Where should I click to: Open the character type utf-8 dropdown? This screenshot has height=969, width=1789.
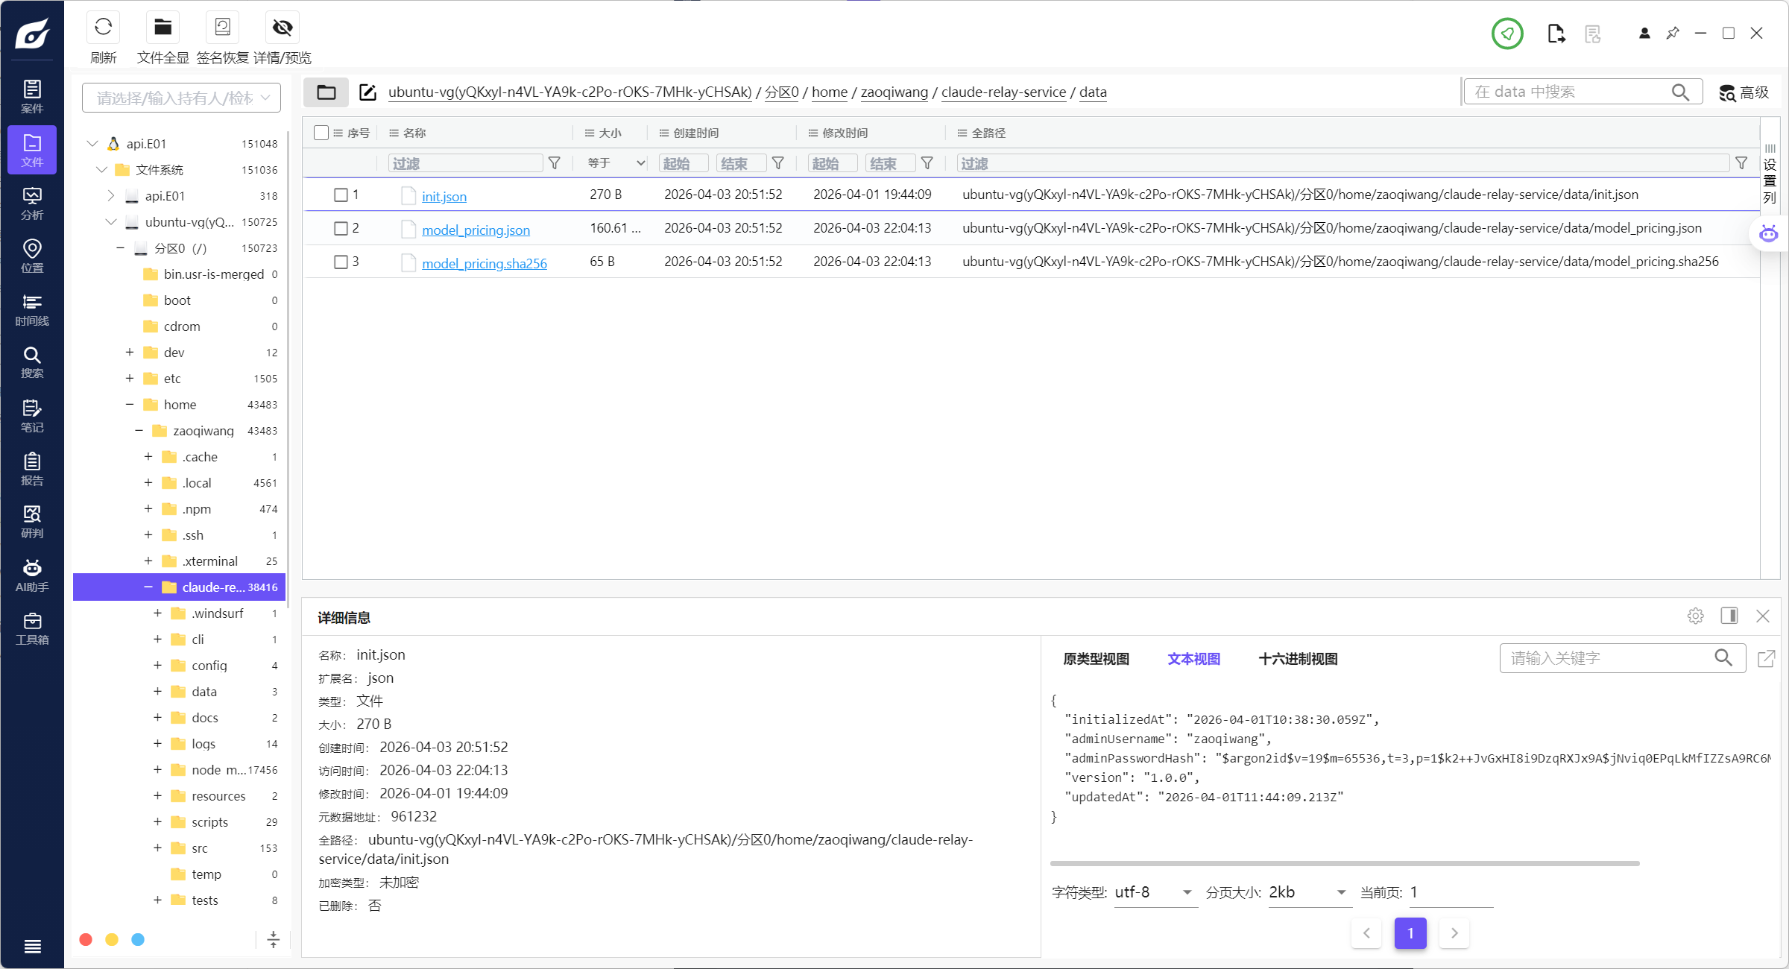point(1154,892)
